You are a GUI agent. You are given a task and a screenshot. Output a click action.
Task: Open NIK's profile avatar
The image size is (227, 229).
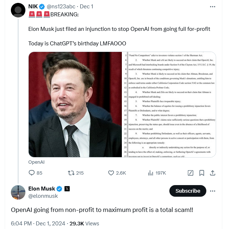[18, 10]
